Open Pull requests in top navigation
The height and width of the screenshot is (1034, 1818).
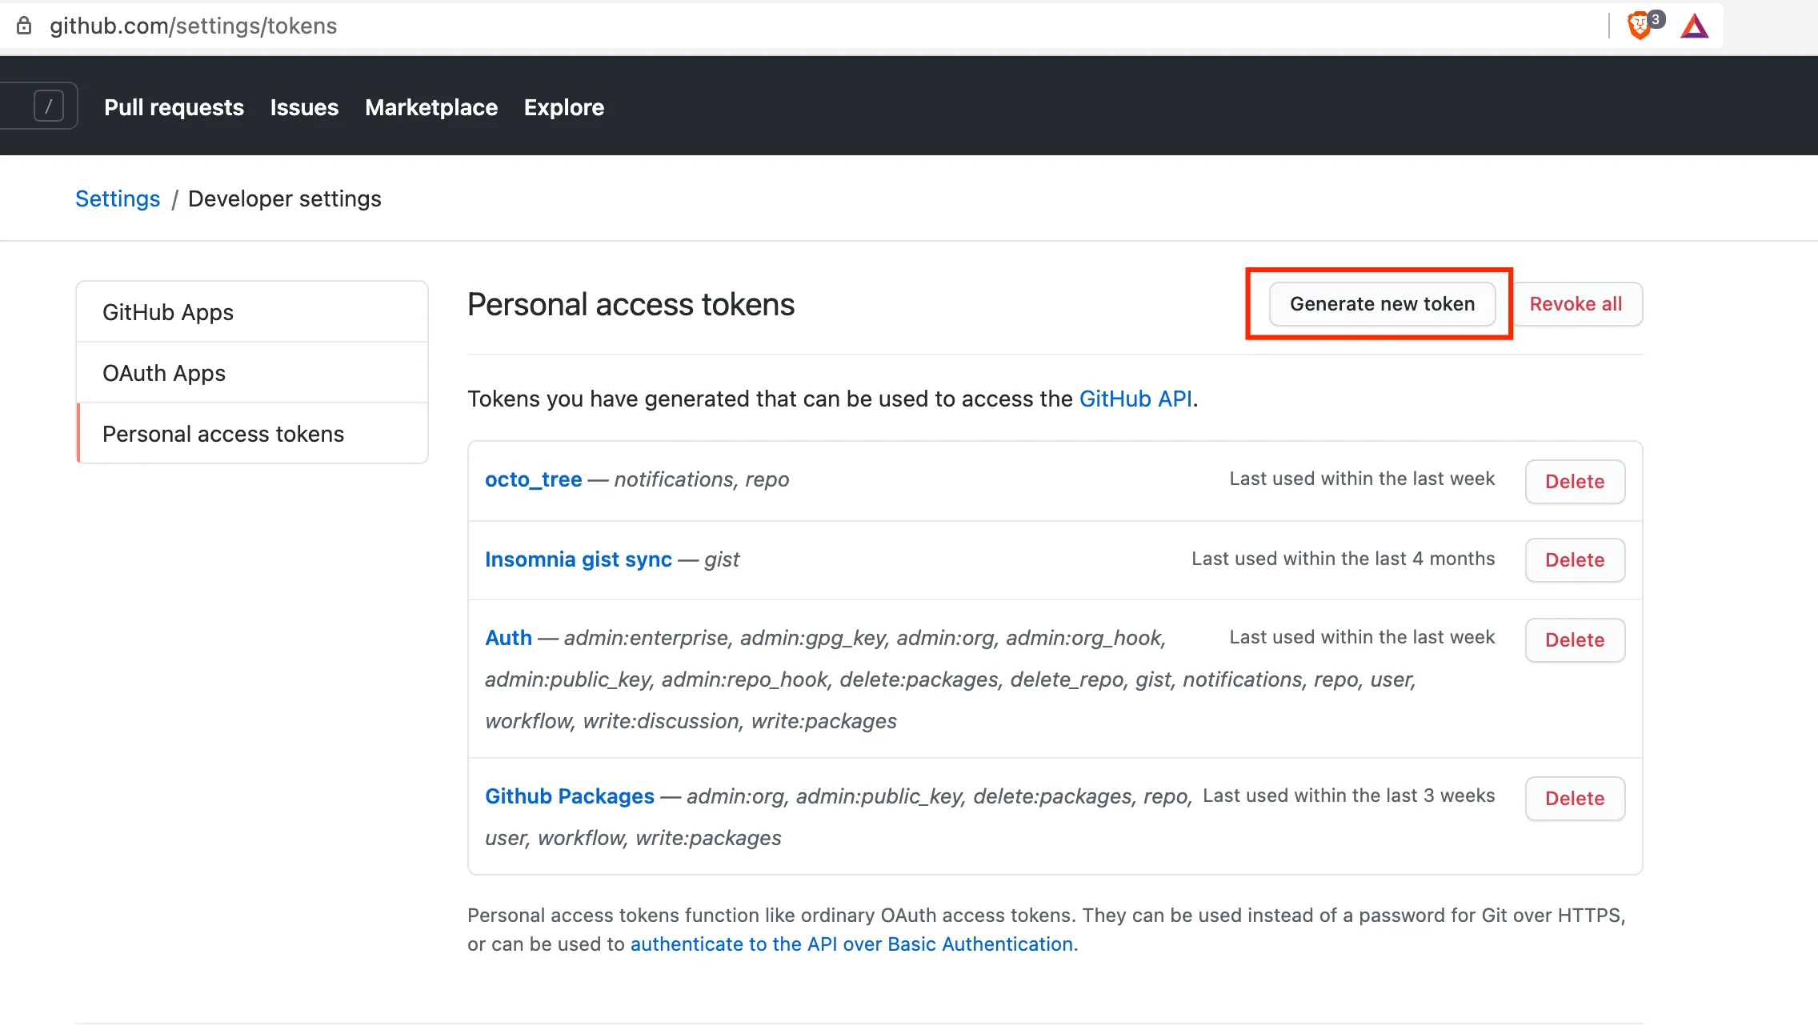[x=174, y=107]
